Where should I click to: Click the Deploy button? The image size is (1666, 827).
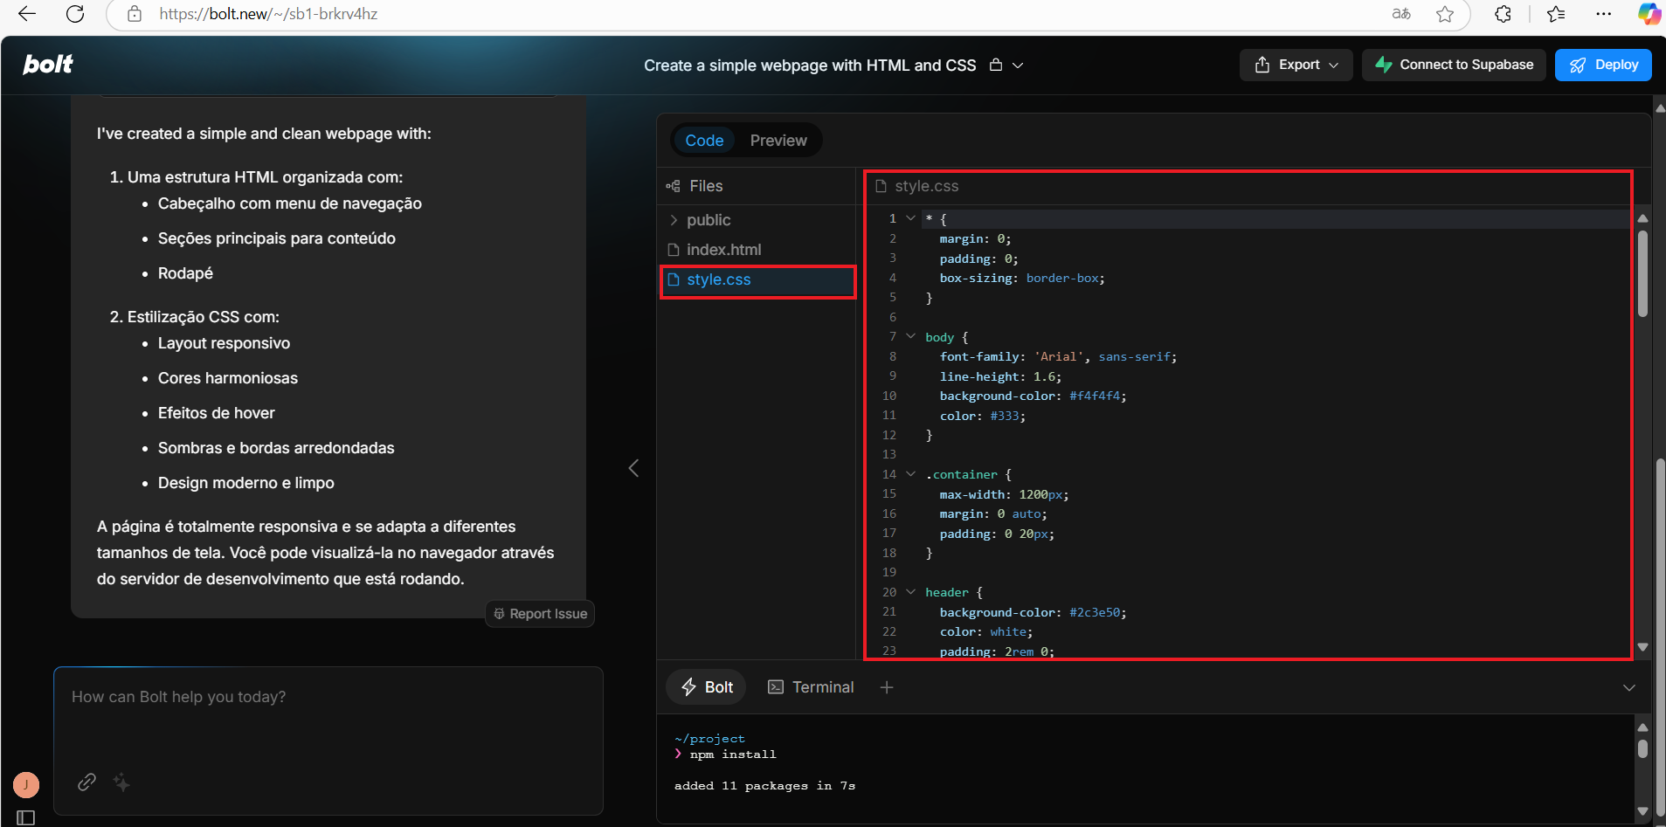(x=1603, y=65)
